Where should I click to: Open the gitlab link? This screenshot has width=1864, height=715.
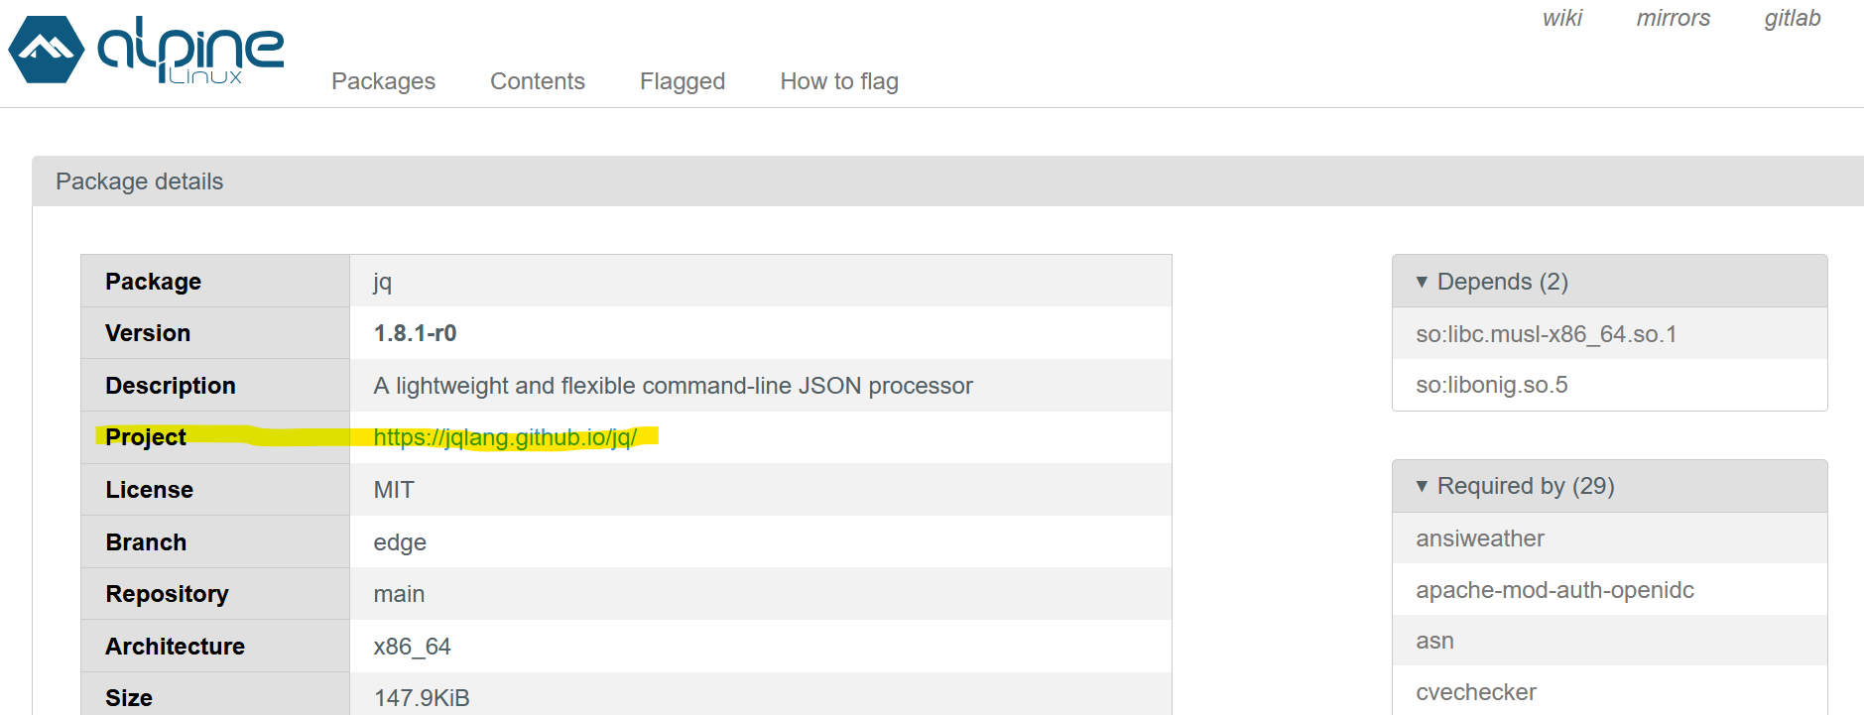(x=1792, y=18)
